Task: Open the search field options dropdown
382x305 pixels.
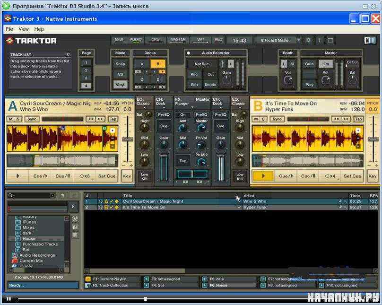Action: (52, 195)
